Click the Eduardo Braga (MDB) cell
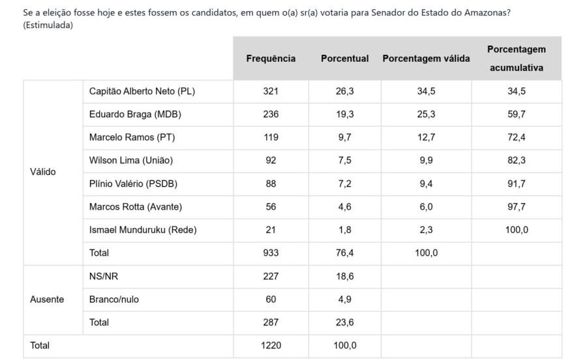 coord(135,114)
